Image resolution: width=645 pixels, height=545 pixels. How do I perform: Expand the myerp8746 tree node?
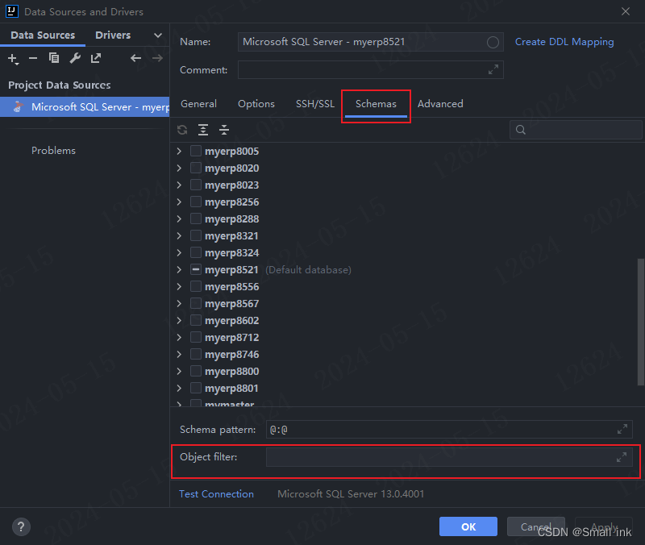point(179,354)
